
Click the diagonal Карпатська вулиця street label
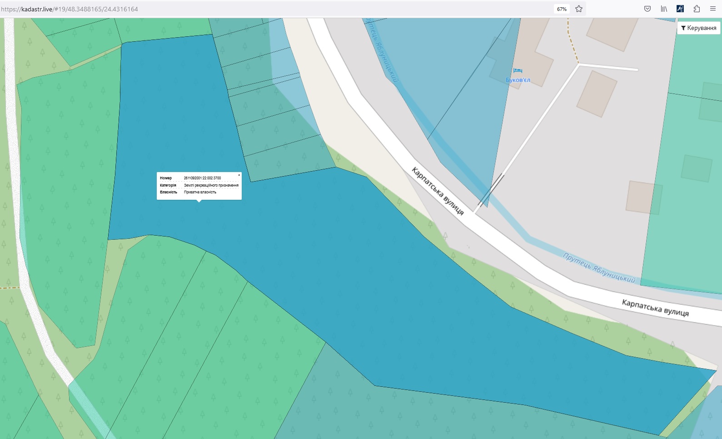(438, 191)
